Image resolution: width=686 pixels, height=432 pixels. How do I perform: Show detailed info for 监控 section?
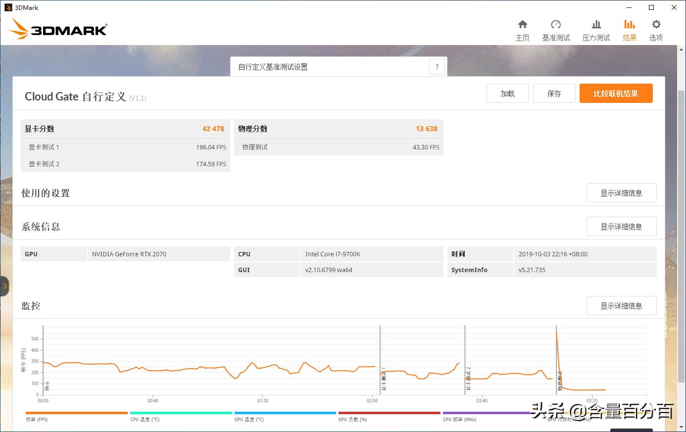pos(621,305)
